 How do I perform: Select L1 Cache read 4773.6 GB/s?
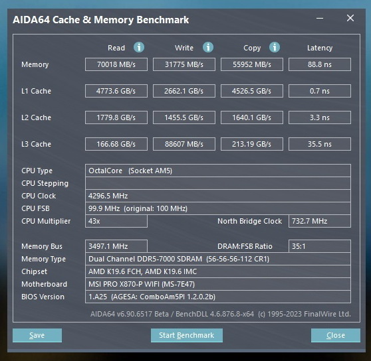(116, 91)
